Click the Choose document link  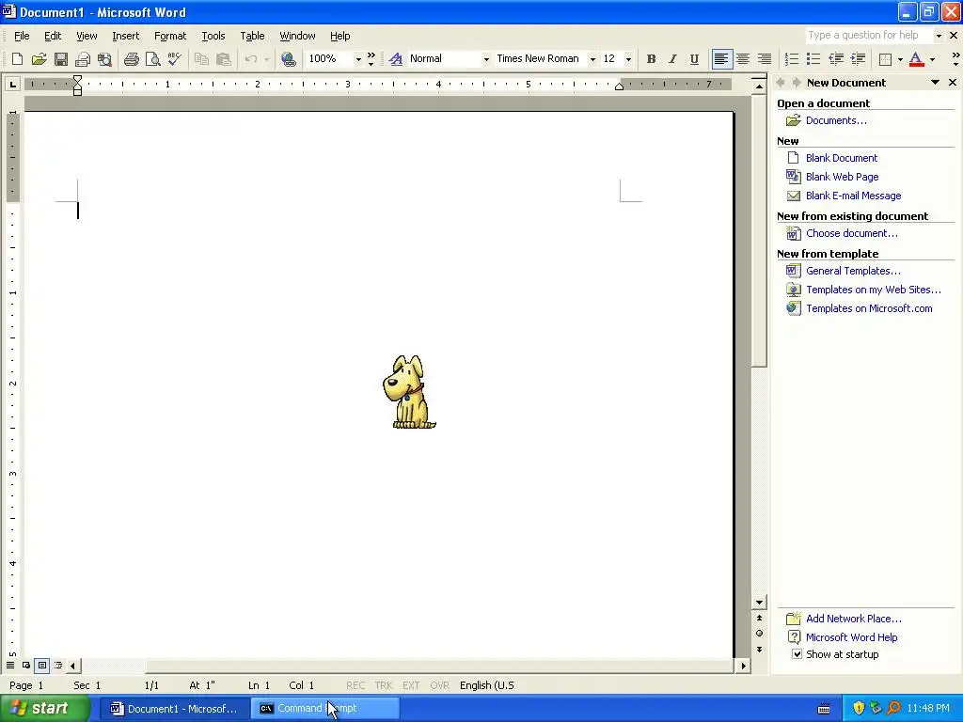pos(852,233)
